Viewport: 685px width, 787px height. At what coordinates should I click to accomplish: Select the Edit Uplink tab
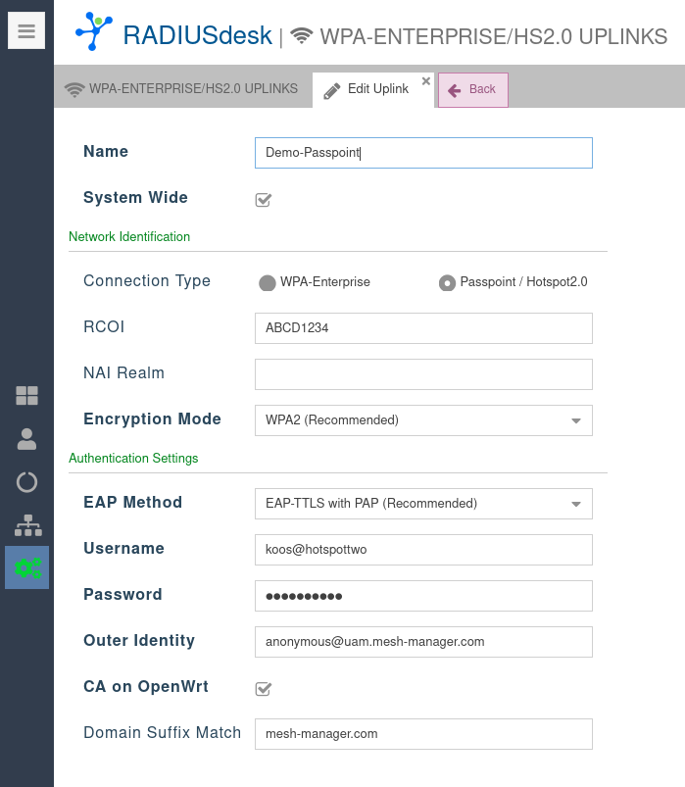pyautogui.click(x=367, y=89)
